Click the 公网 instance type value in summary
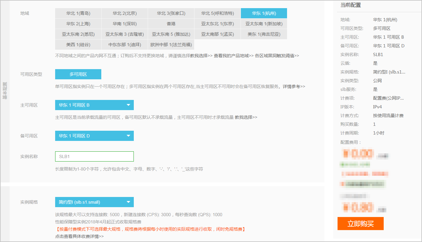This screenshot has width=422, height=242. pyautogui.click(x=378, y=81)
